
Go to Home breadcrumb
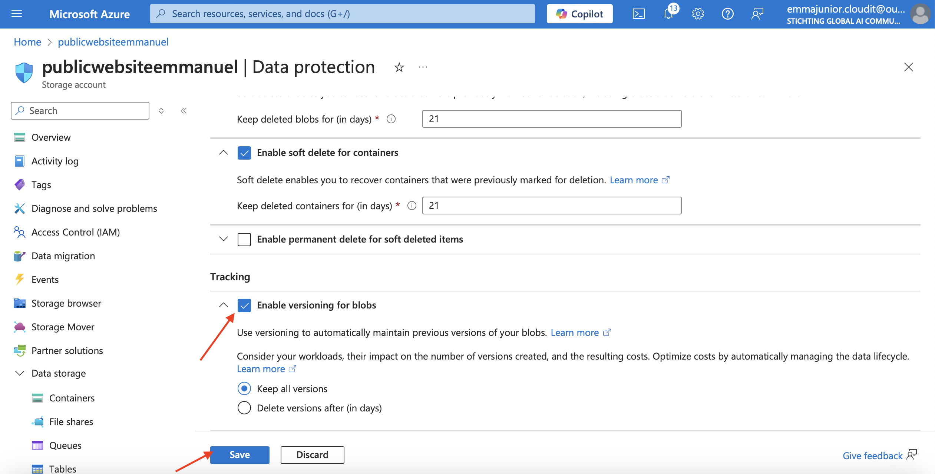point(27,42)
